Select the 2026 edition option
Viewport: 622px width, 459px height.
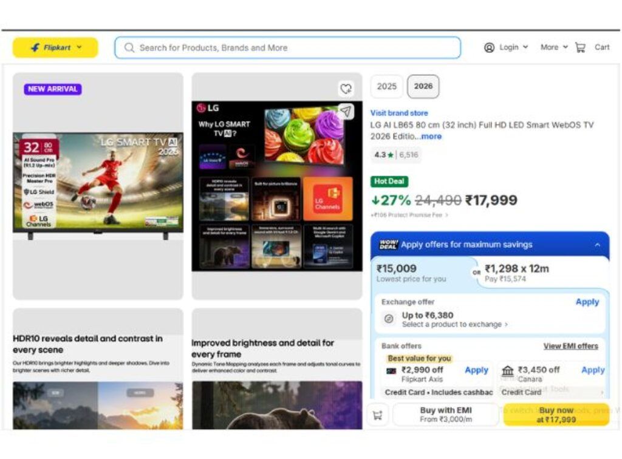click(x=423, y=86)
